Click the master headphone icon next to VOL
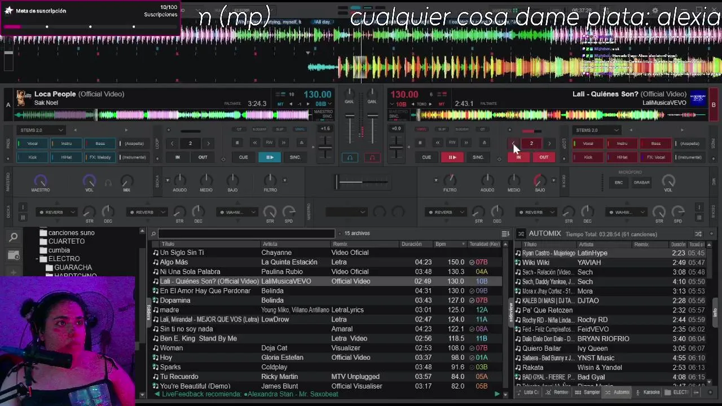 coord(108,183)
